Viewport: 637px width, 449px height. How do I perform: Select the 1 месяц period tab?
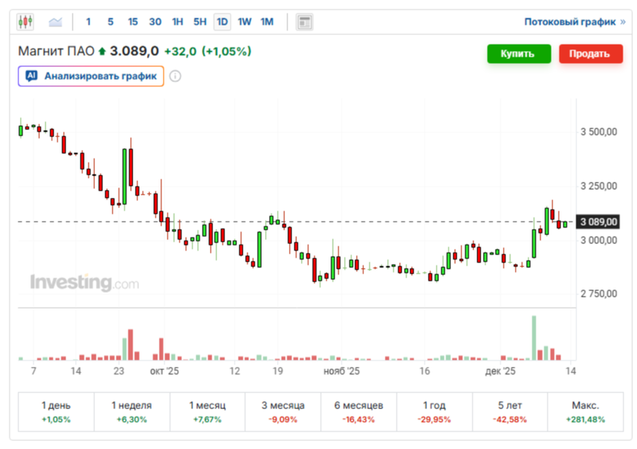pyautogui.click(x=208, y=412)
